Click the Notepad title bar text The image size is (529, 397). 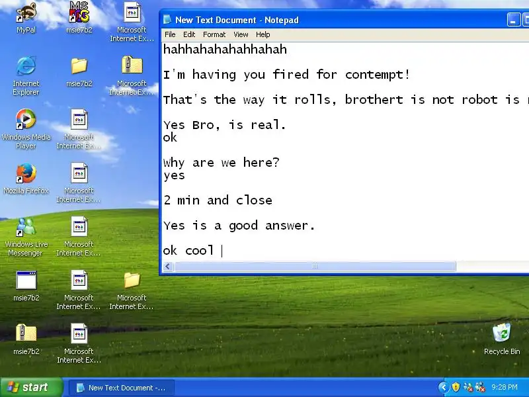(237, 20)
